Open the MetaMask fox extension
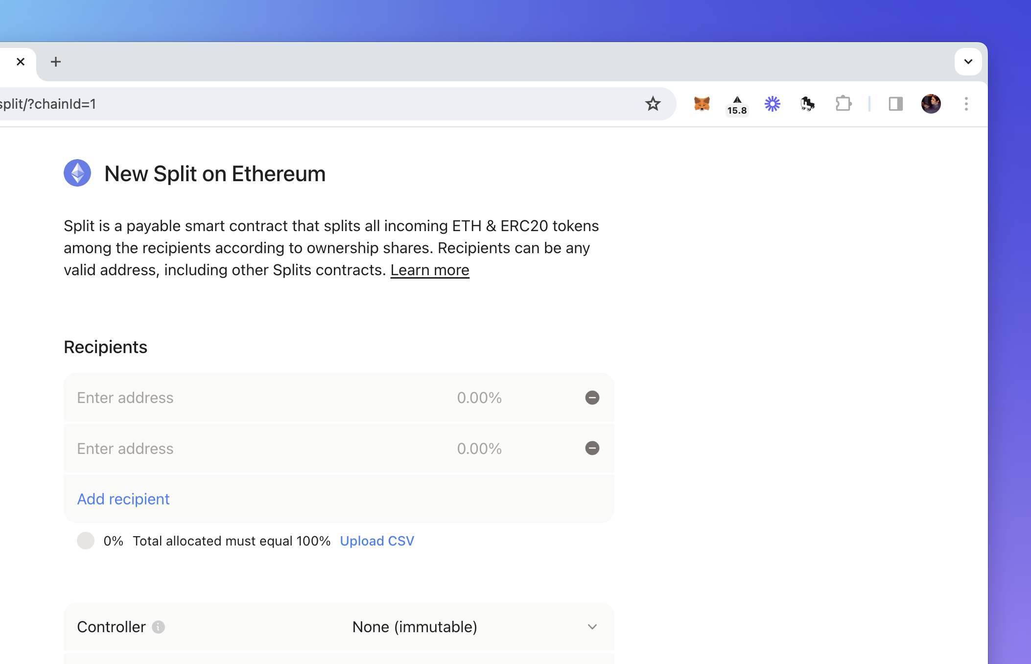 [x=702, y=104]
